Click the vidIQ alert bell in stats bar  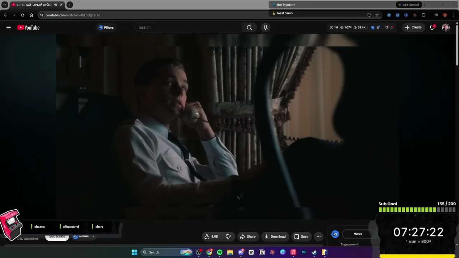point(392,28)
